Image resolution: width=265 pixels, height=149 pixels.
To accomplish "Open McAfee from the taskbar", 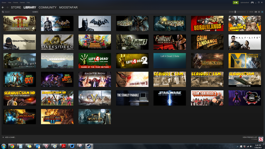I will 46,146.
